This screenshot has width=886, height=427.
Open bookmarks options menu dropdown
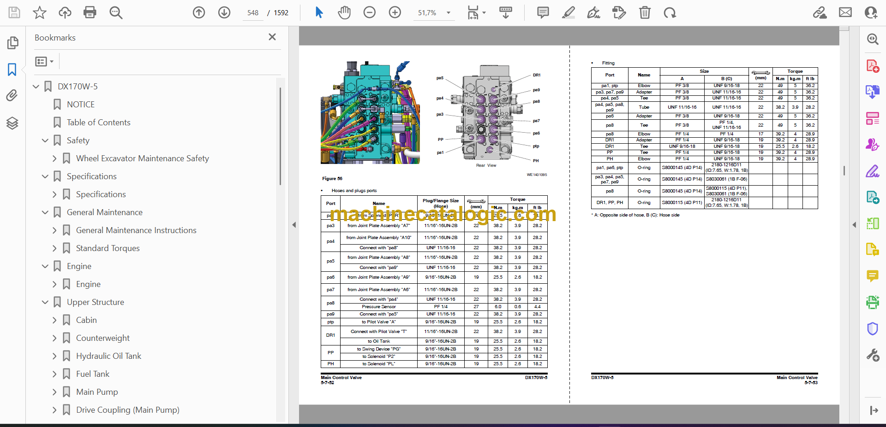(x=44, y=61)
